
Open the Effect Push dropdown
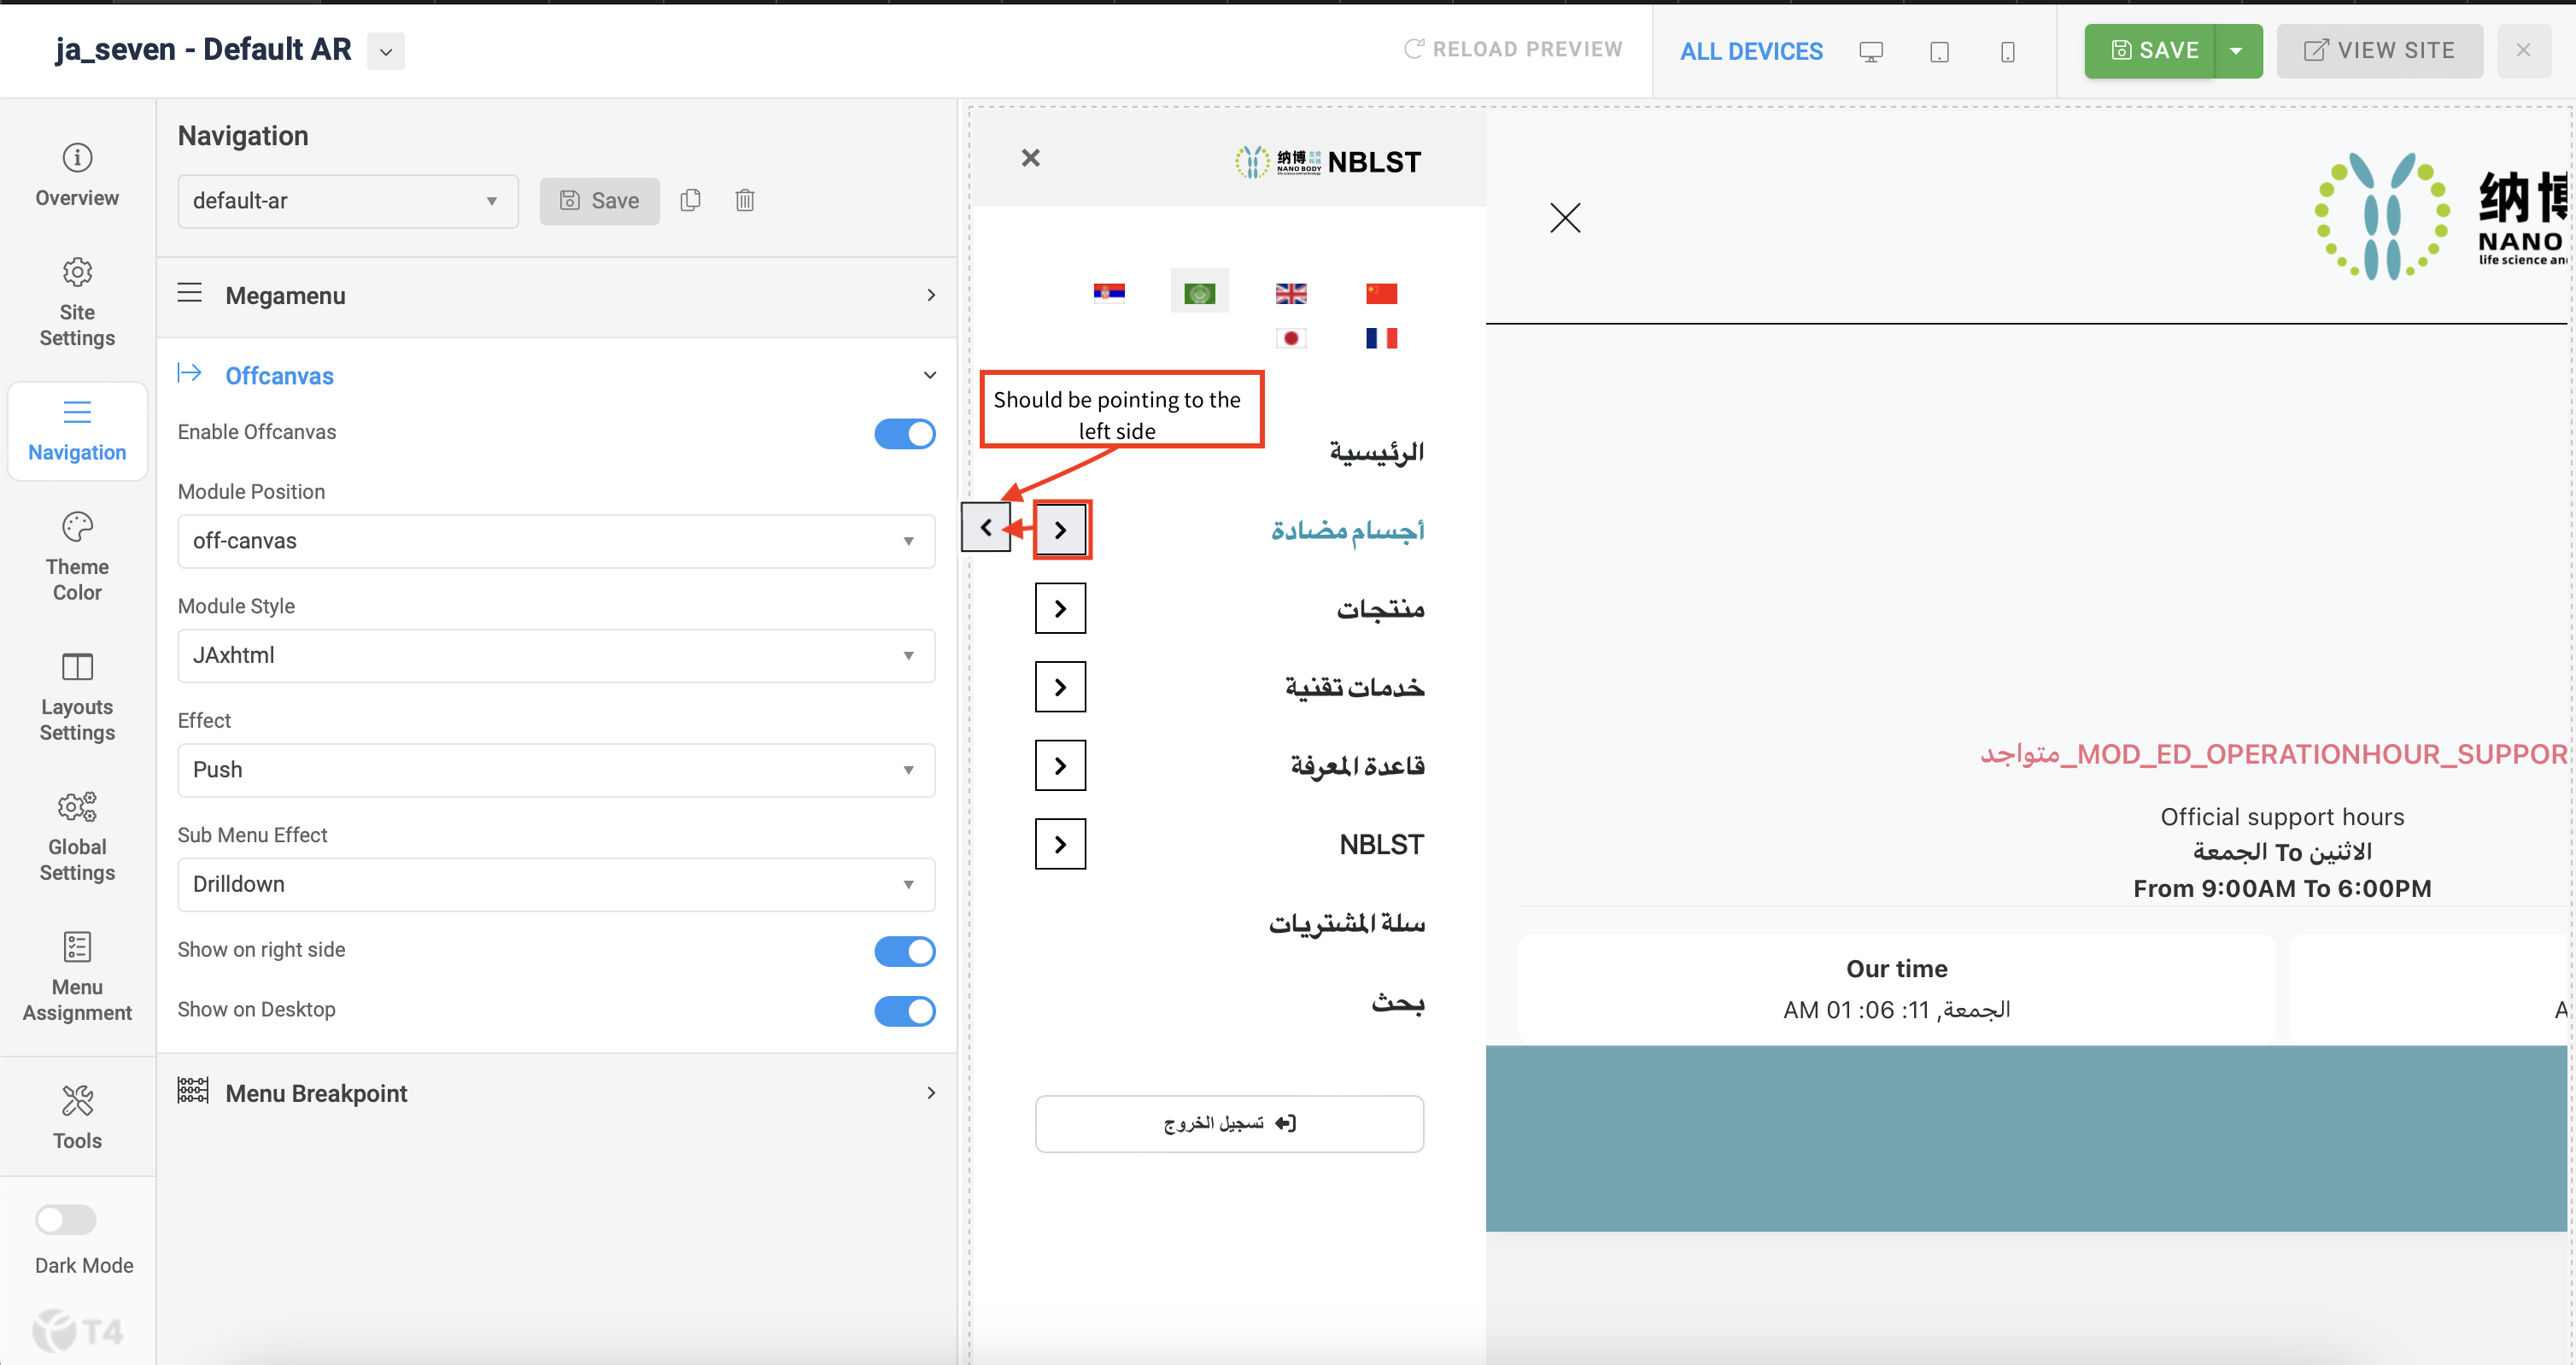pos(556,770)
